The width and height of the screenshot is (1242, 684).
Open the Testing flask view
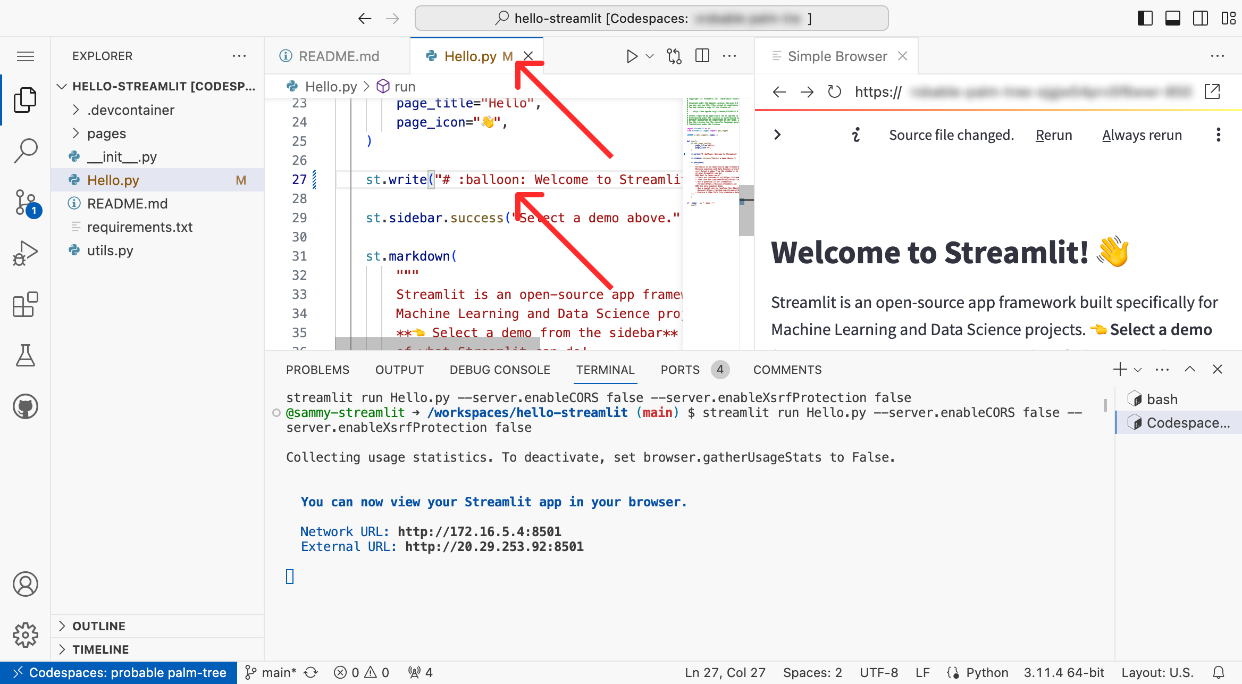click(25, 355)
